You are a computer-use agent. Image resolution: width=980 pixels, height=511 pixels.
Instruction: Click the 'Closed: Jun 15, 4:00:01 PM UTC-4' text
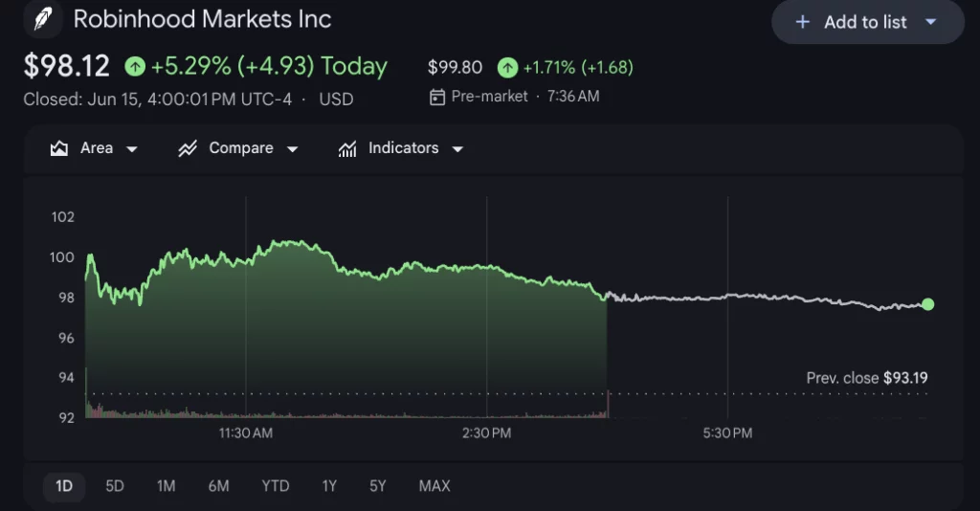(x=158, y=100)
